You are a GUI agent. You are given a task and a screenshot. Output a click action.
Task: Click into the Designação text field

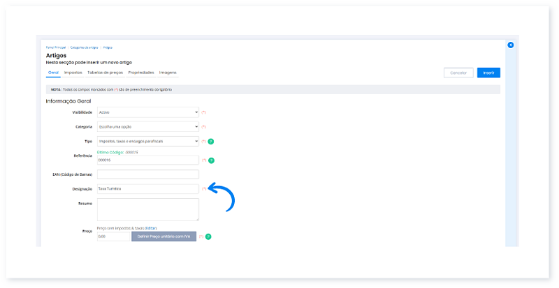[148, 189]
